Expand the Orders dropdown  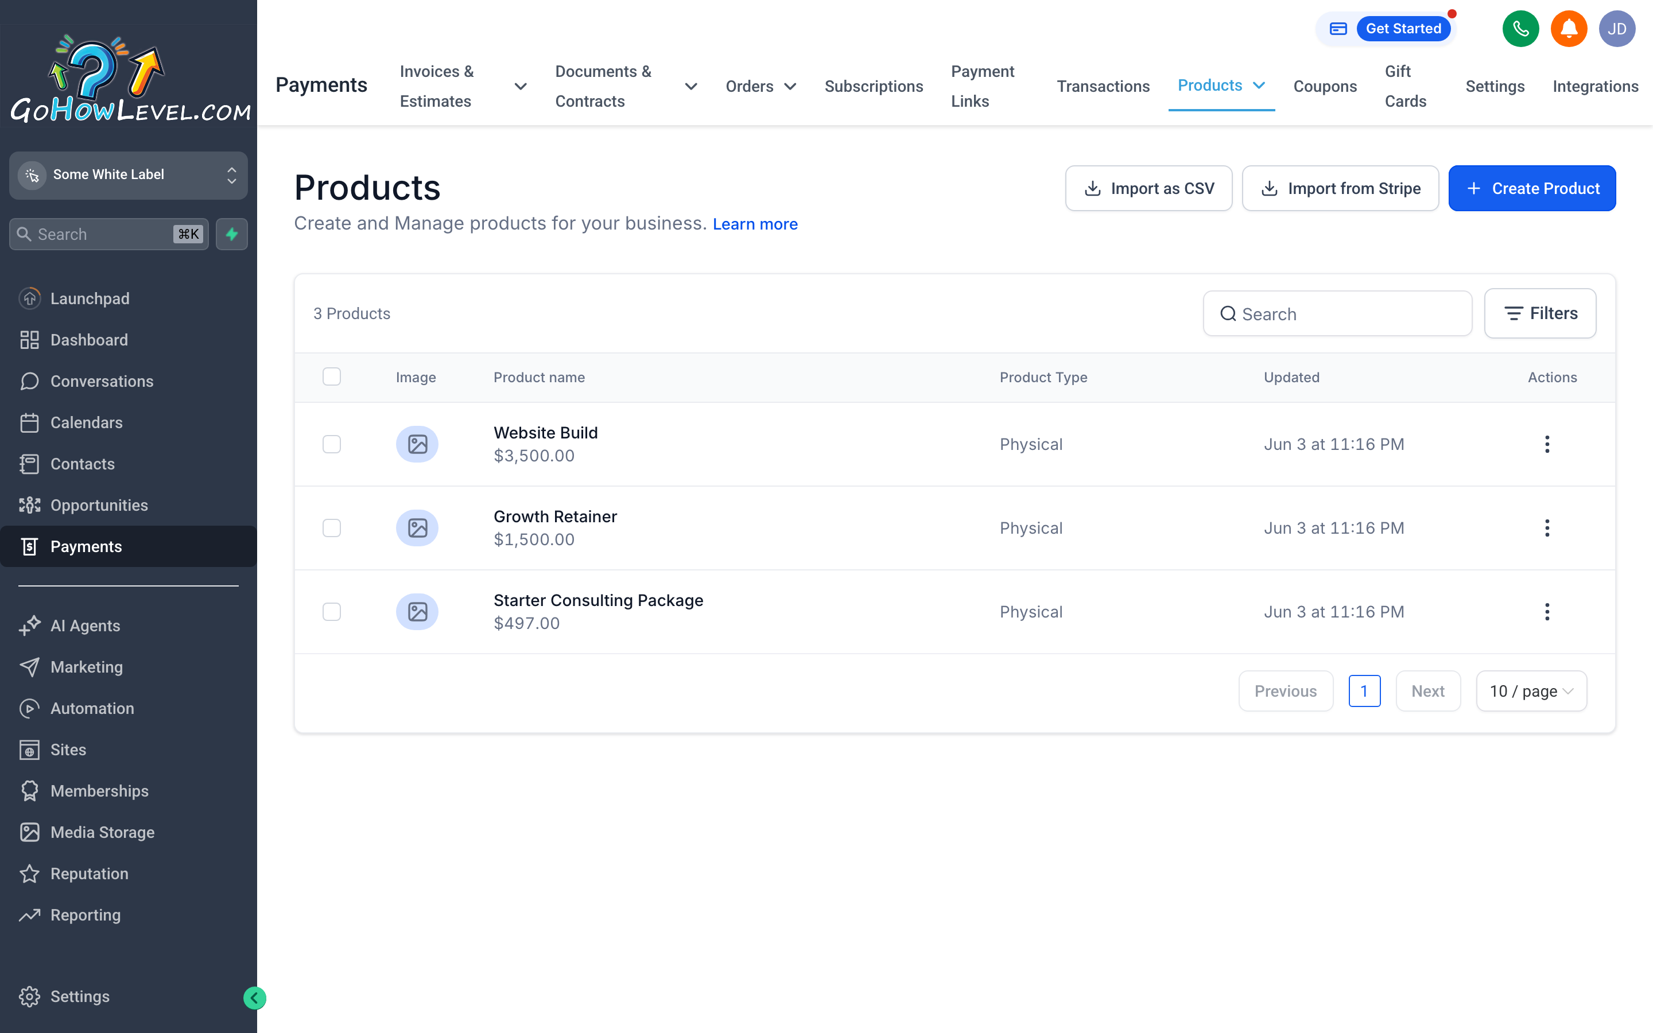[790, 87]
